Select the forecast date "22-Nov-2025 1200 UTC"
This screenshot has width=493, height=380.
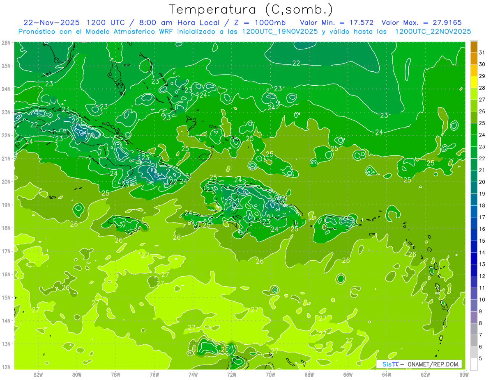click(76, 22)
